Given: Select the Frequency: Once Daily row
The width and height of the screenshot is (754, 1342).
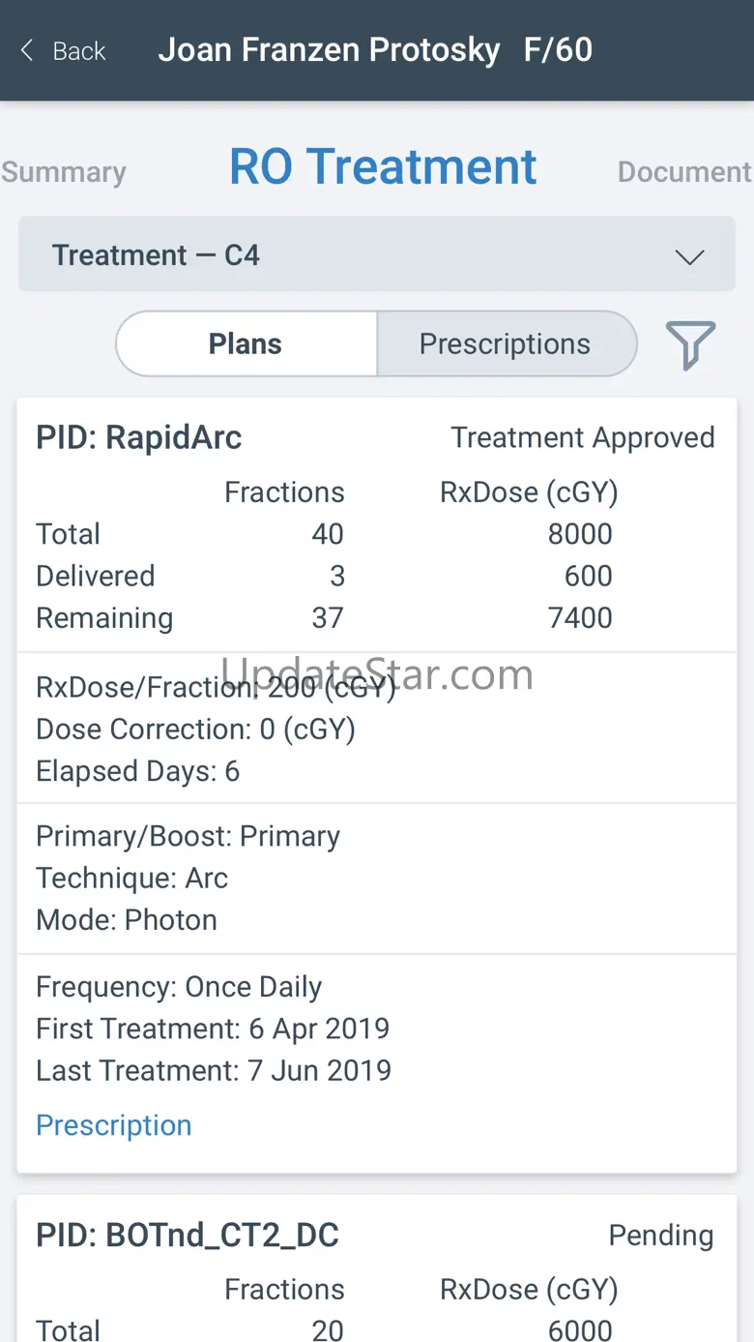Looking at the screenshot, I should point(179,987).
